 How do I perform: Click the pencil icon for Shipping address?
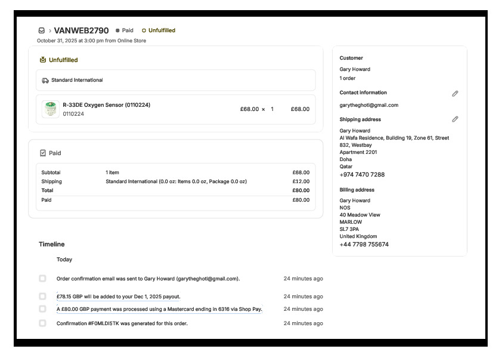455,119
